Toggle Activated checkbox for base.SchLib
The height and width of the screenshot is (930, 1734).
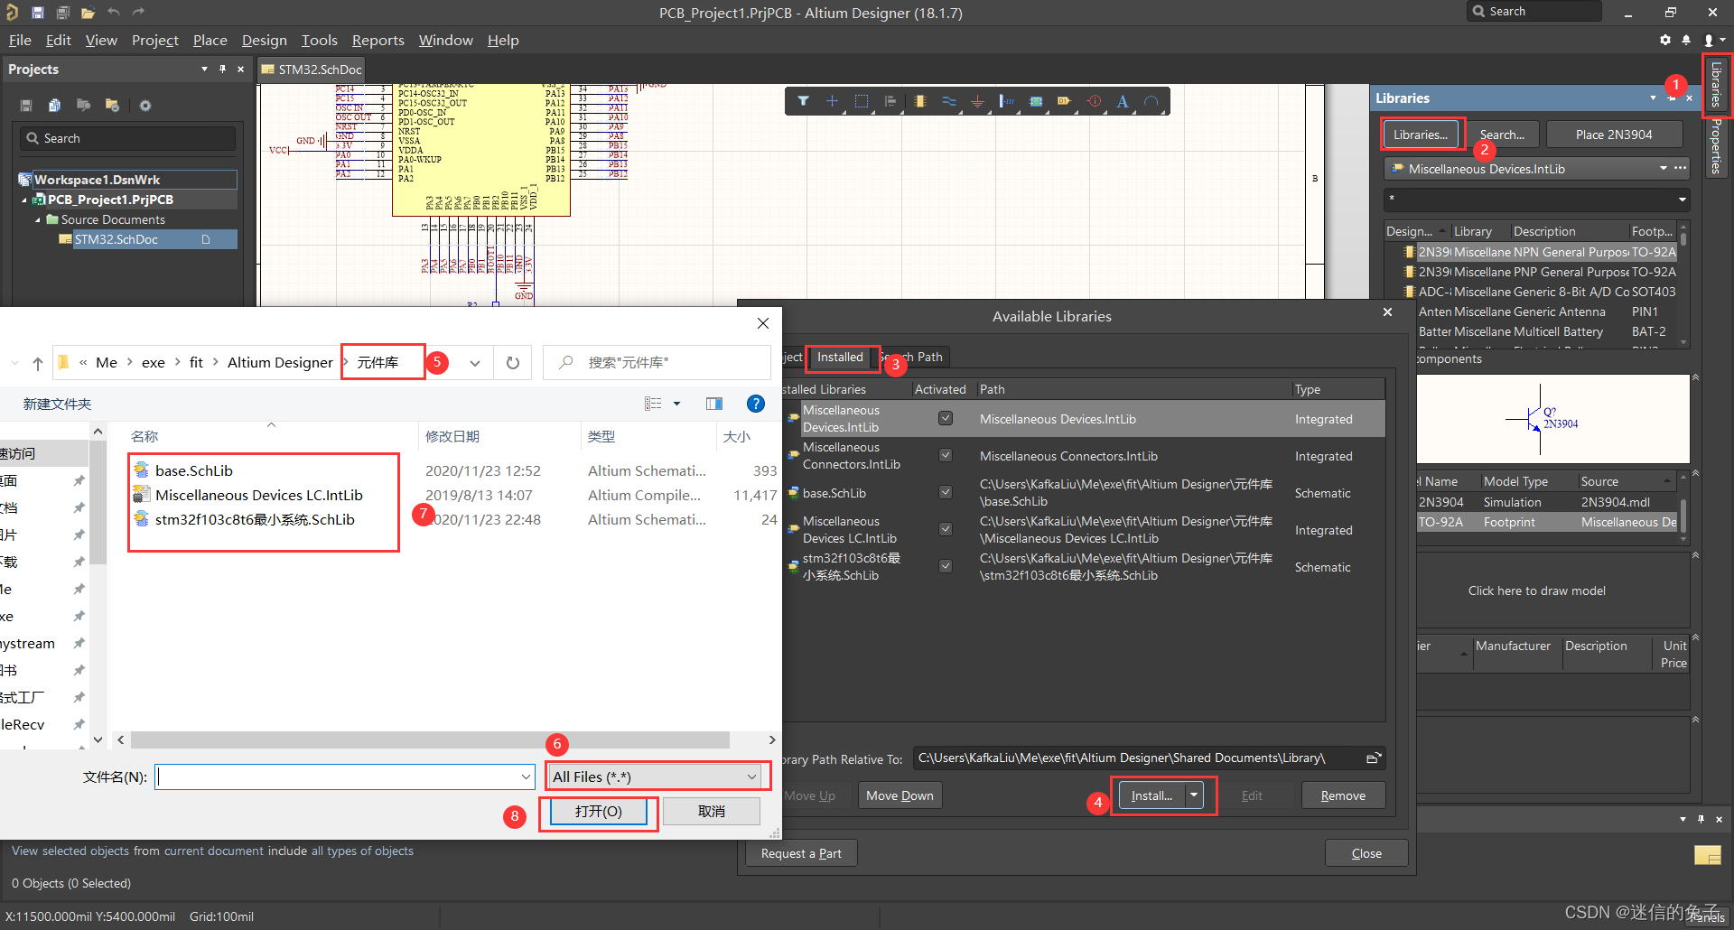(946, 492)
